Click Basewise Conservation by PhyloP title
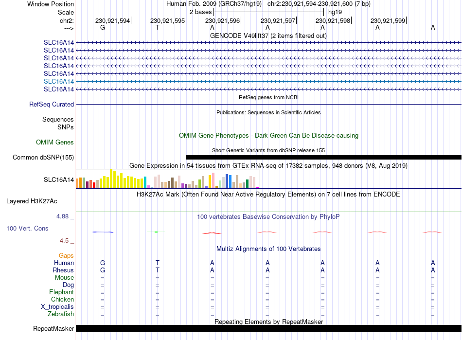 coord(268,217)
